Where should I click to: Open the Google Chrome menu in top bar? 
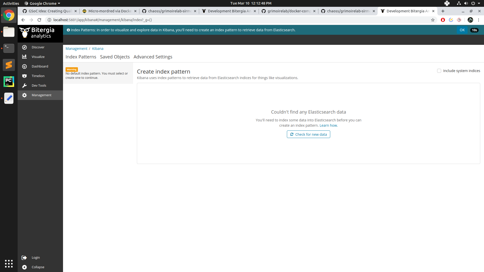click(x=42, y=3)
